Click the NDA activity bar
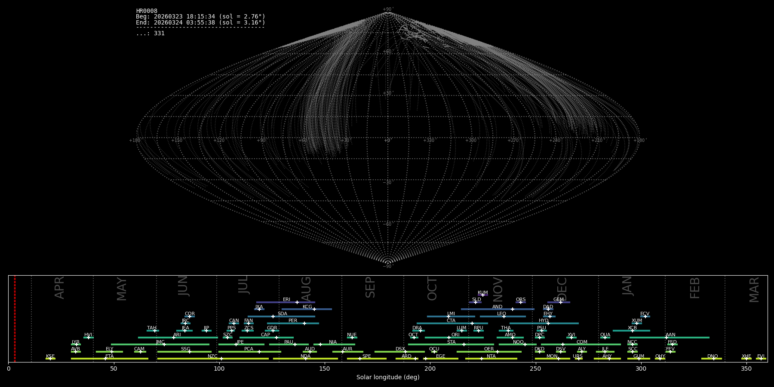The image size is (774, 387). [305, 359]
